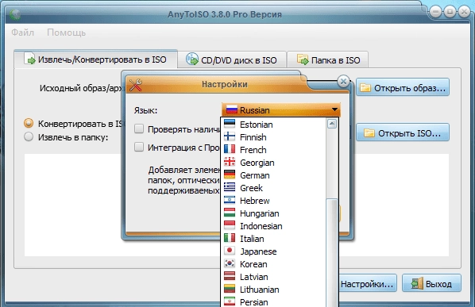Click the Finnish flag icon

(230, 136)
